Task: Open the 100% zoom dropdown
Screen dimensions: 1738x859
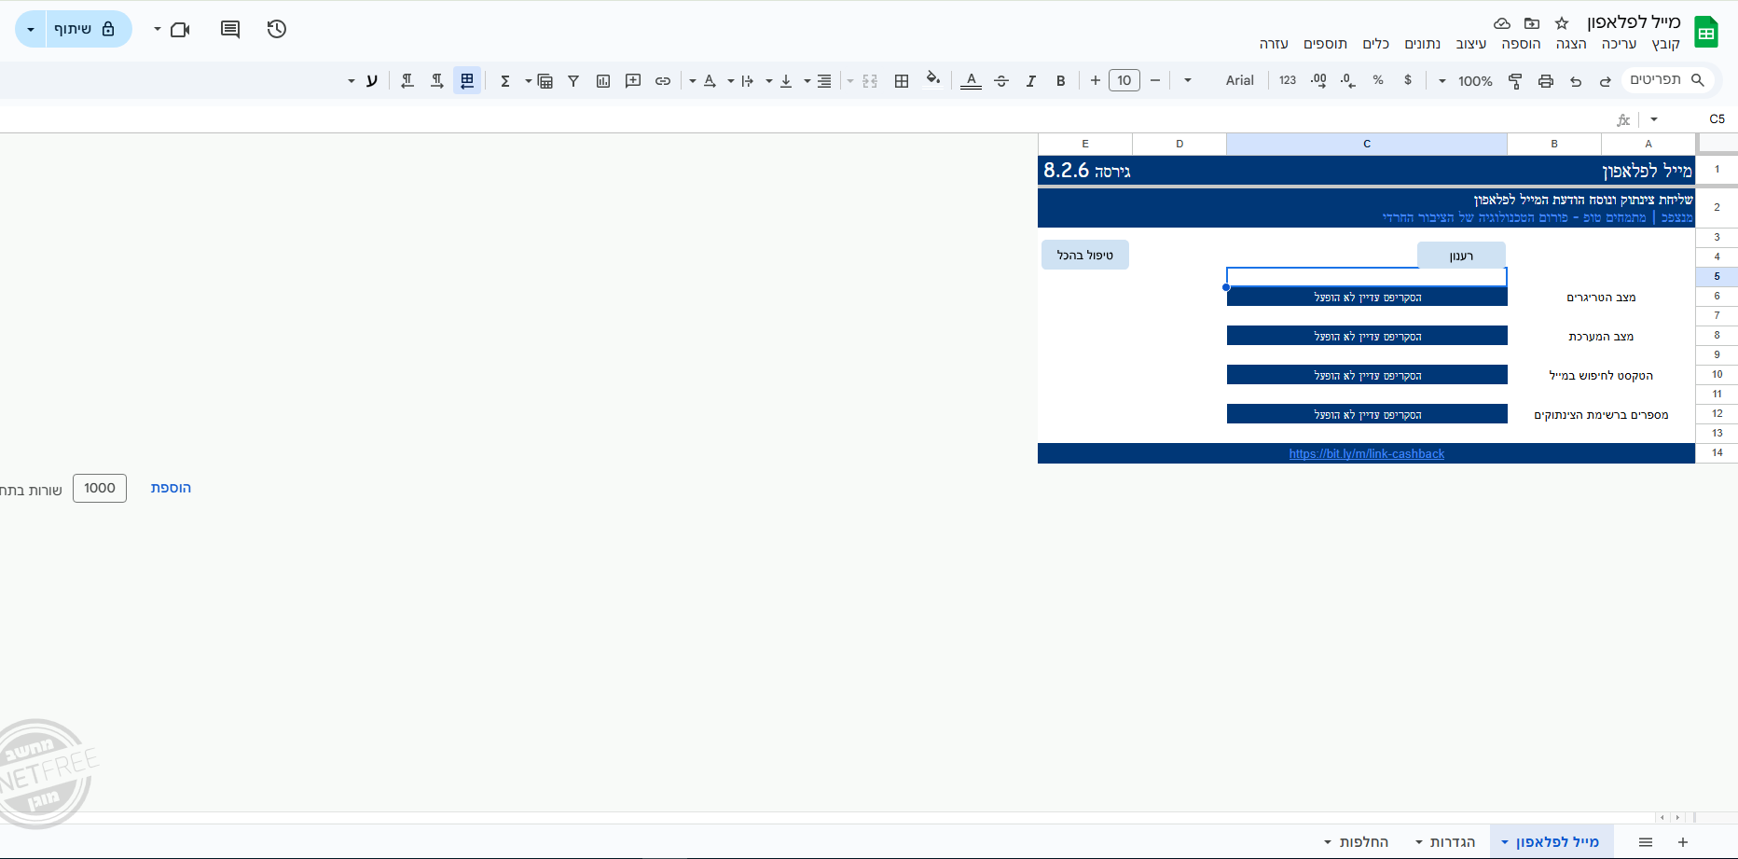Action: coord(1467,81)
